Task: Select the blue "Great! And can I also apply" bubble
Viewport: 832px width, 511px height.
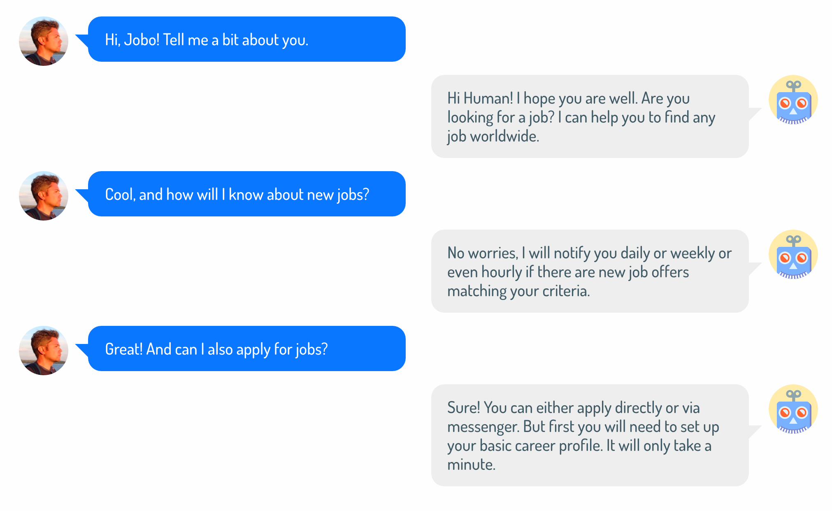Action: [x=247, y=349]
